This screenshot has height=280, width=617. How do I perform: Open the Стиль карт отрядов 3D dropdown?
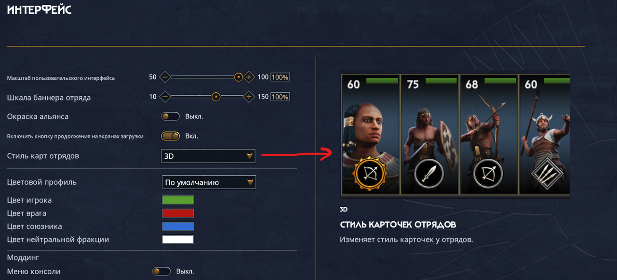click(208, 156)
